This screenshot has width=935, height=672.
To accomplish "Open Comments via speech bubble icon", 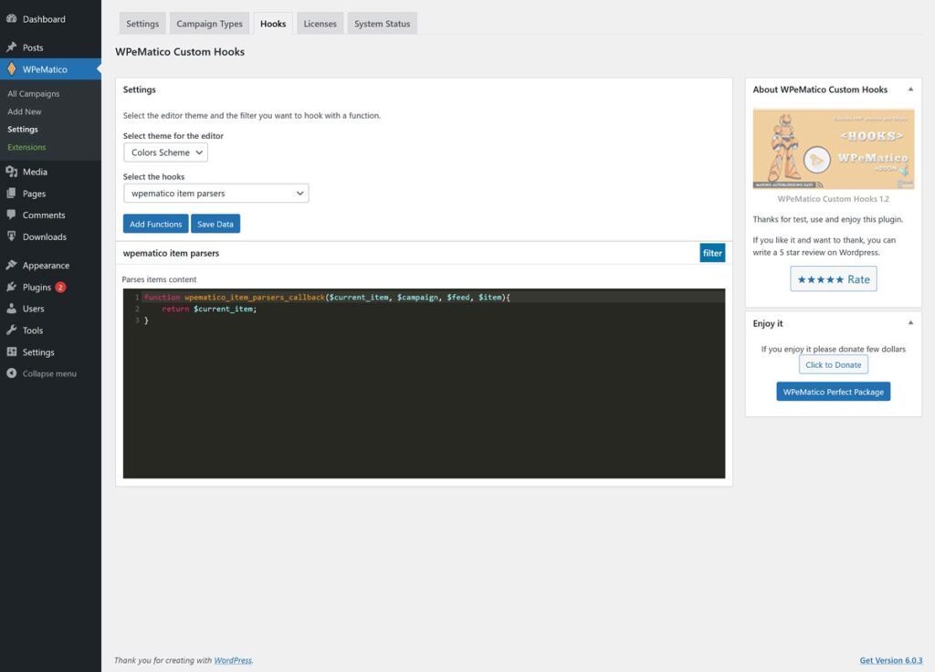I will [x=12, y=215].
